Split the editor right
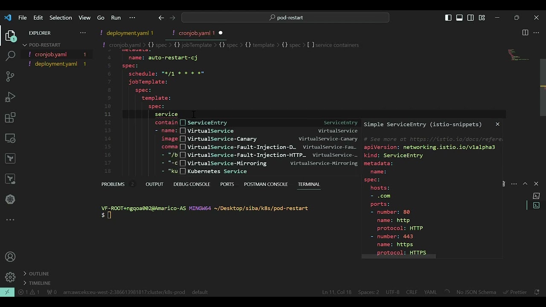The image size is (546, 307). [525, 33]
